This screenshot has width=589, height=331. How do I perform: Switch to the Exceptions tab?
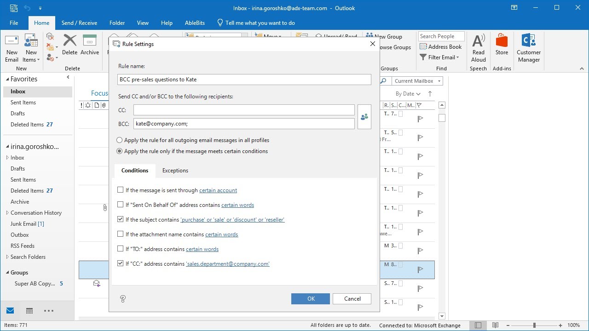(x=175, y=171)
